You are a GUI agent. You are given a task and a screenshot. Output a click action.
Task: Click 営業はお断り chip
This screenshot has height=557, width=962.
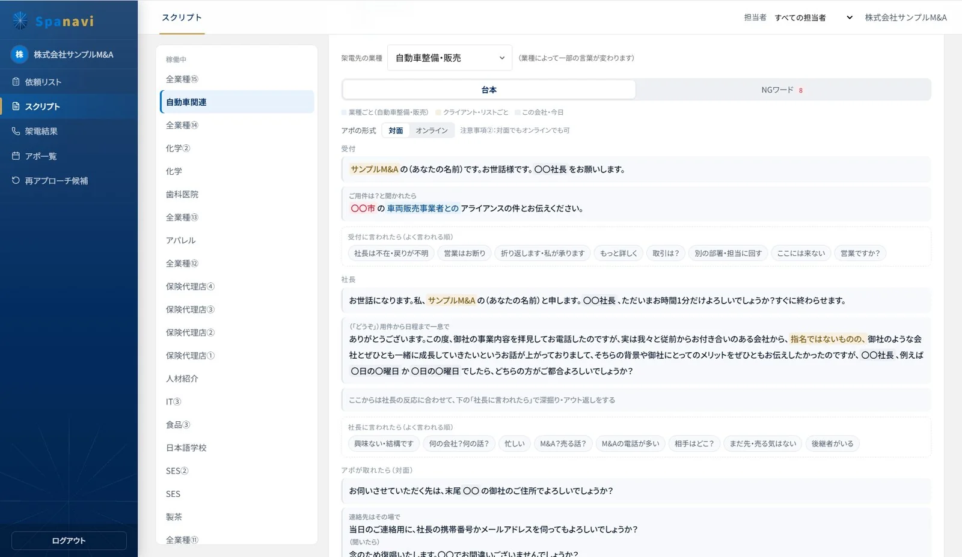(x=465, y=254)
